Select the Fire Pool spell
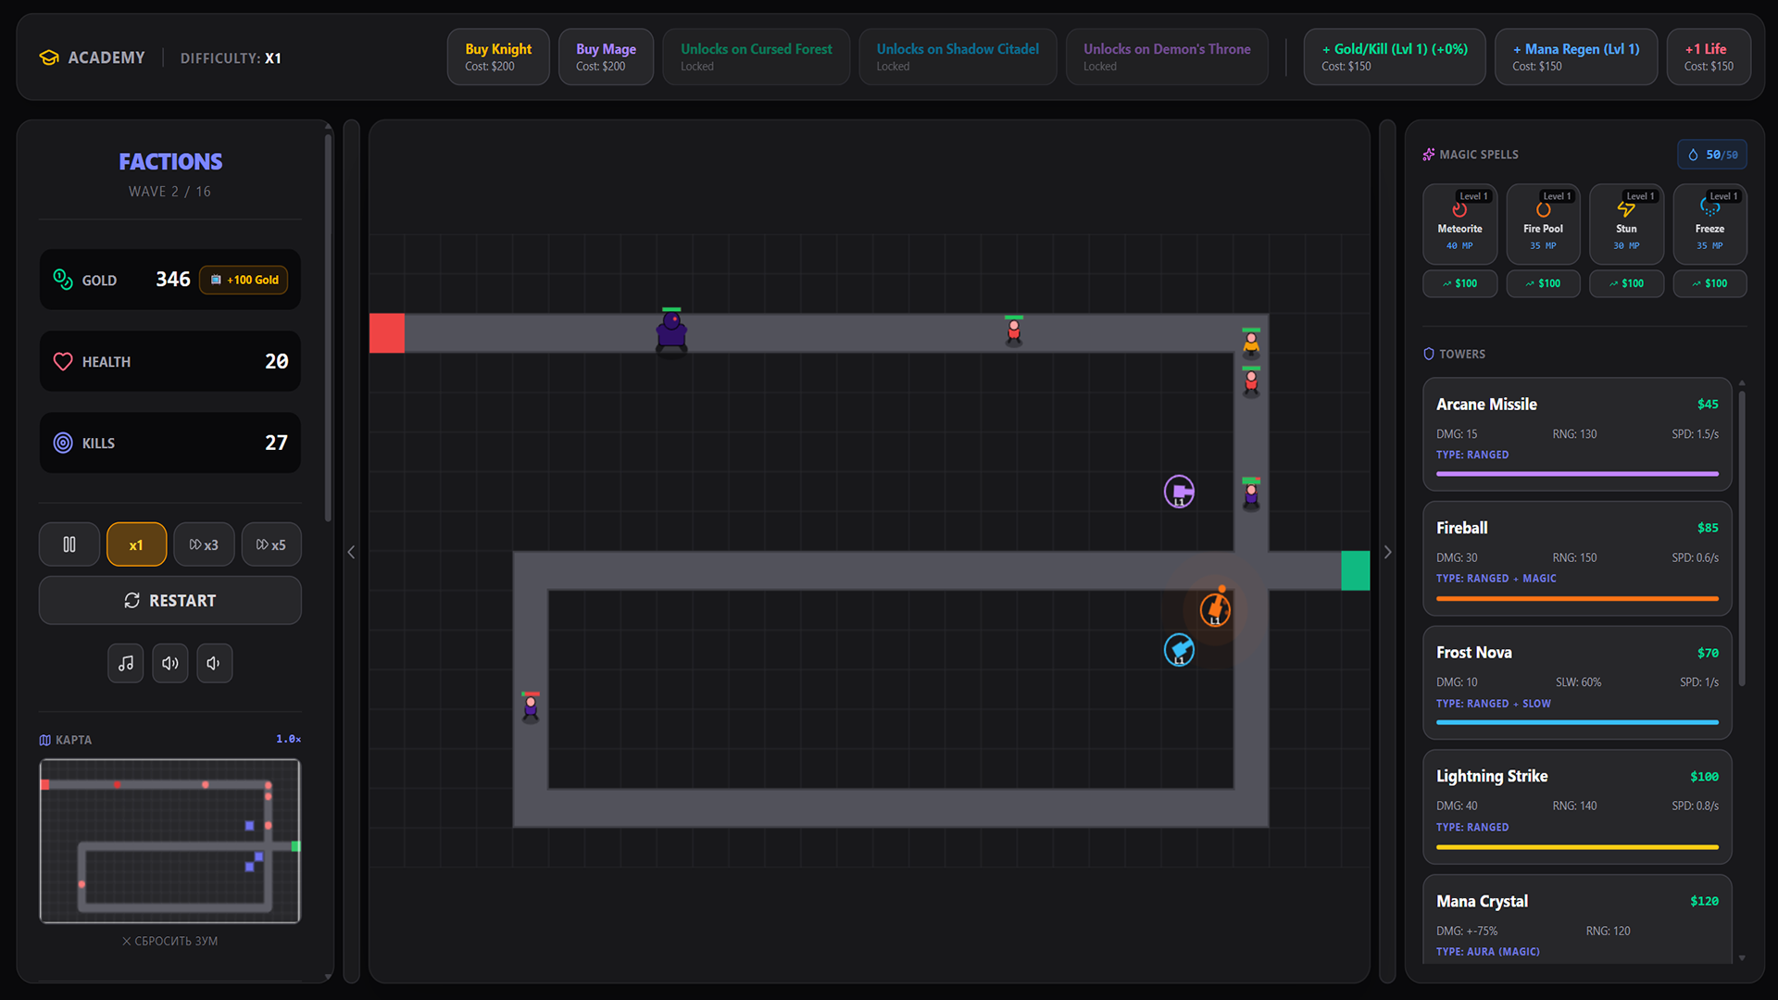The height and width of the screenshot is (1000, 1778). coord(1543,223)
